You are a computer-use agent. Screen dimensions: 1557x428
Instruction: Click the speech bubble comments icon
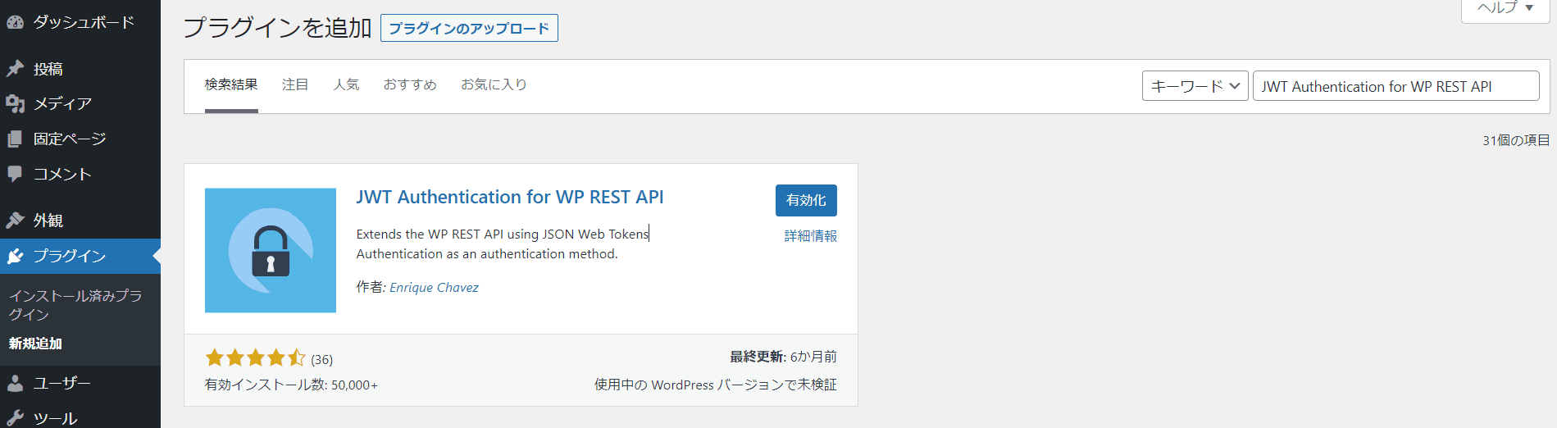(16, 174)
